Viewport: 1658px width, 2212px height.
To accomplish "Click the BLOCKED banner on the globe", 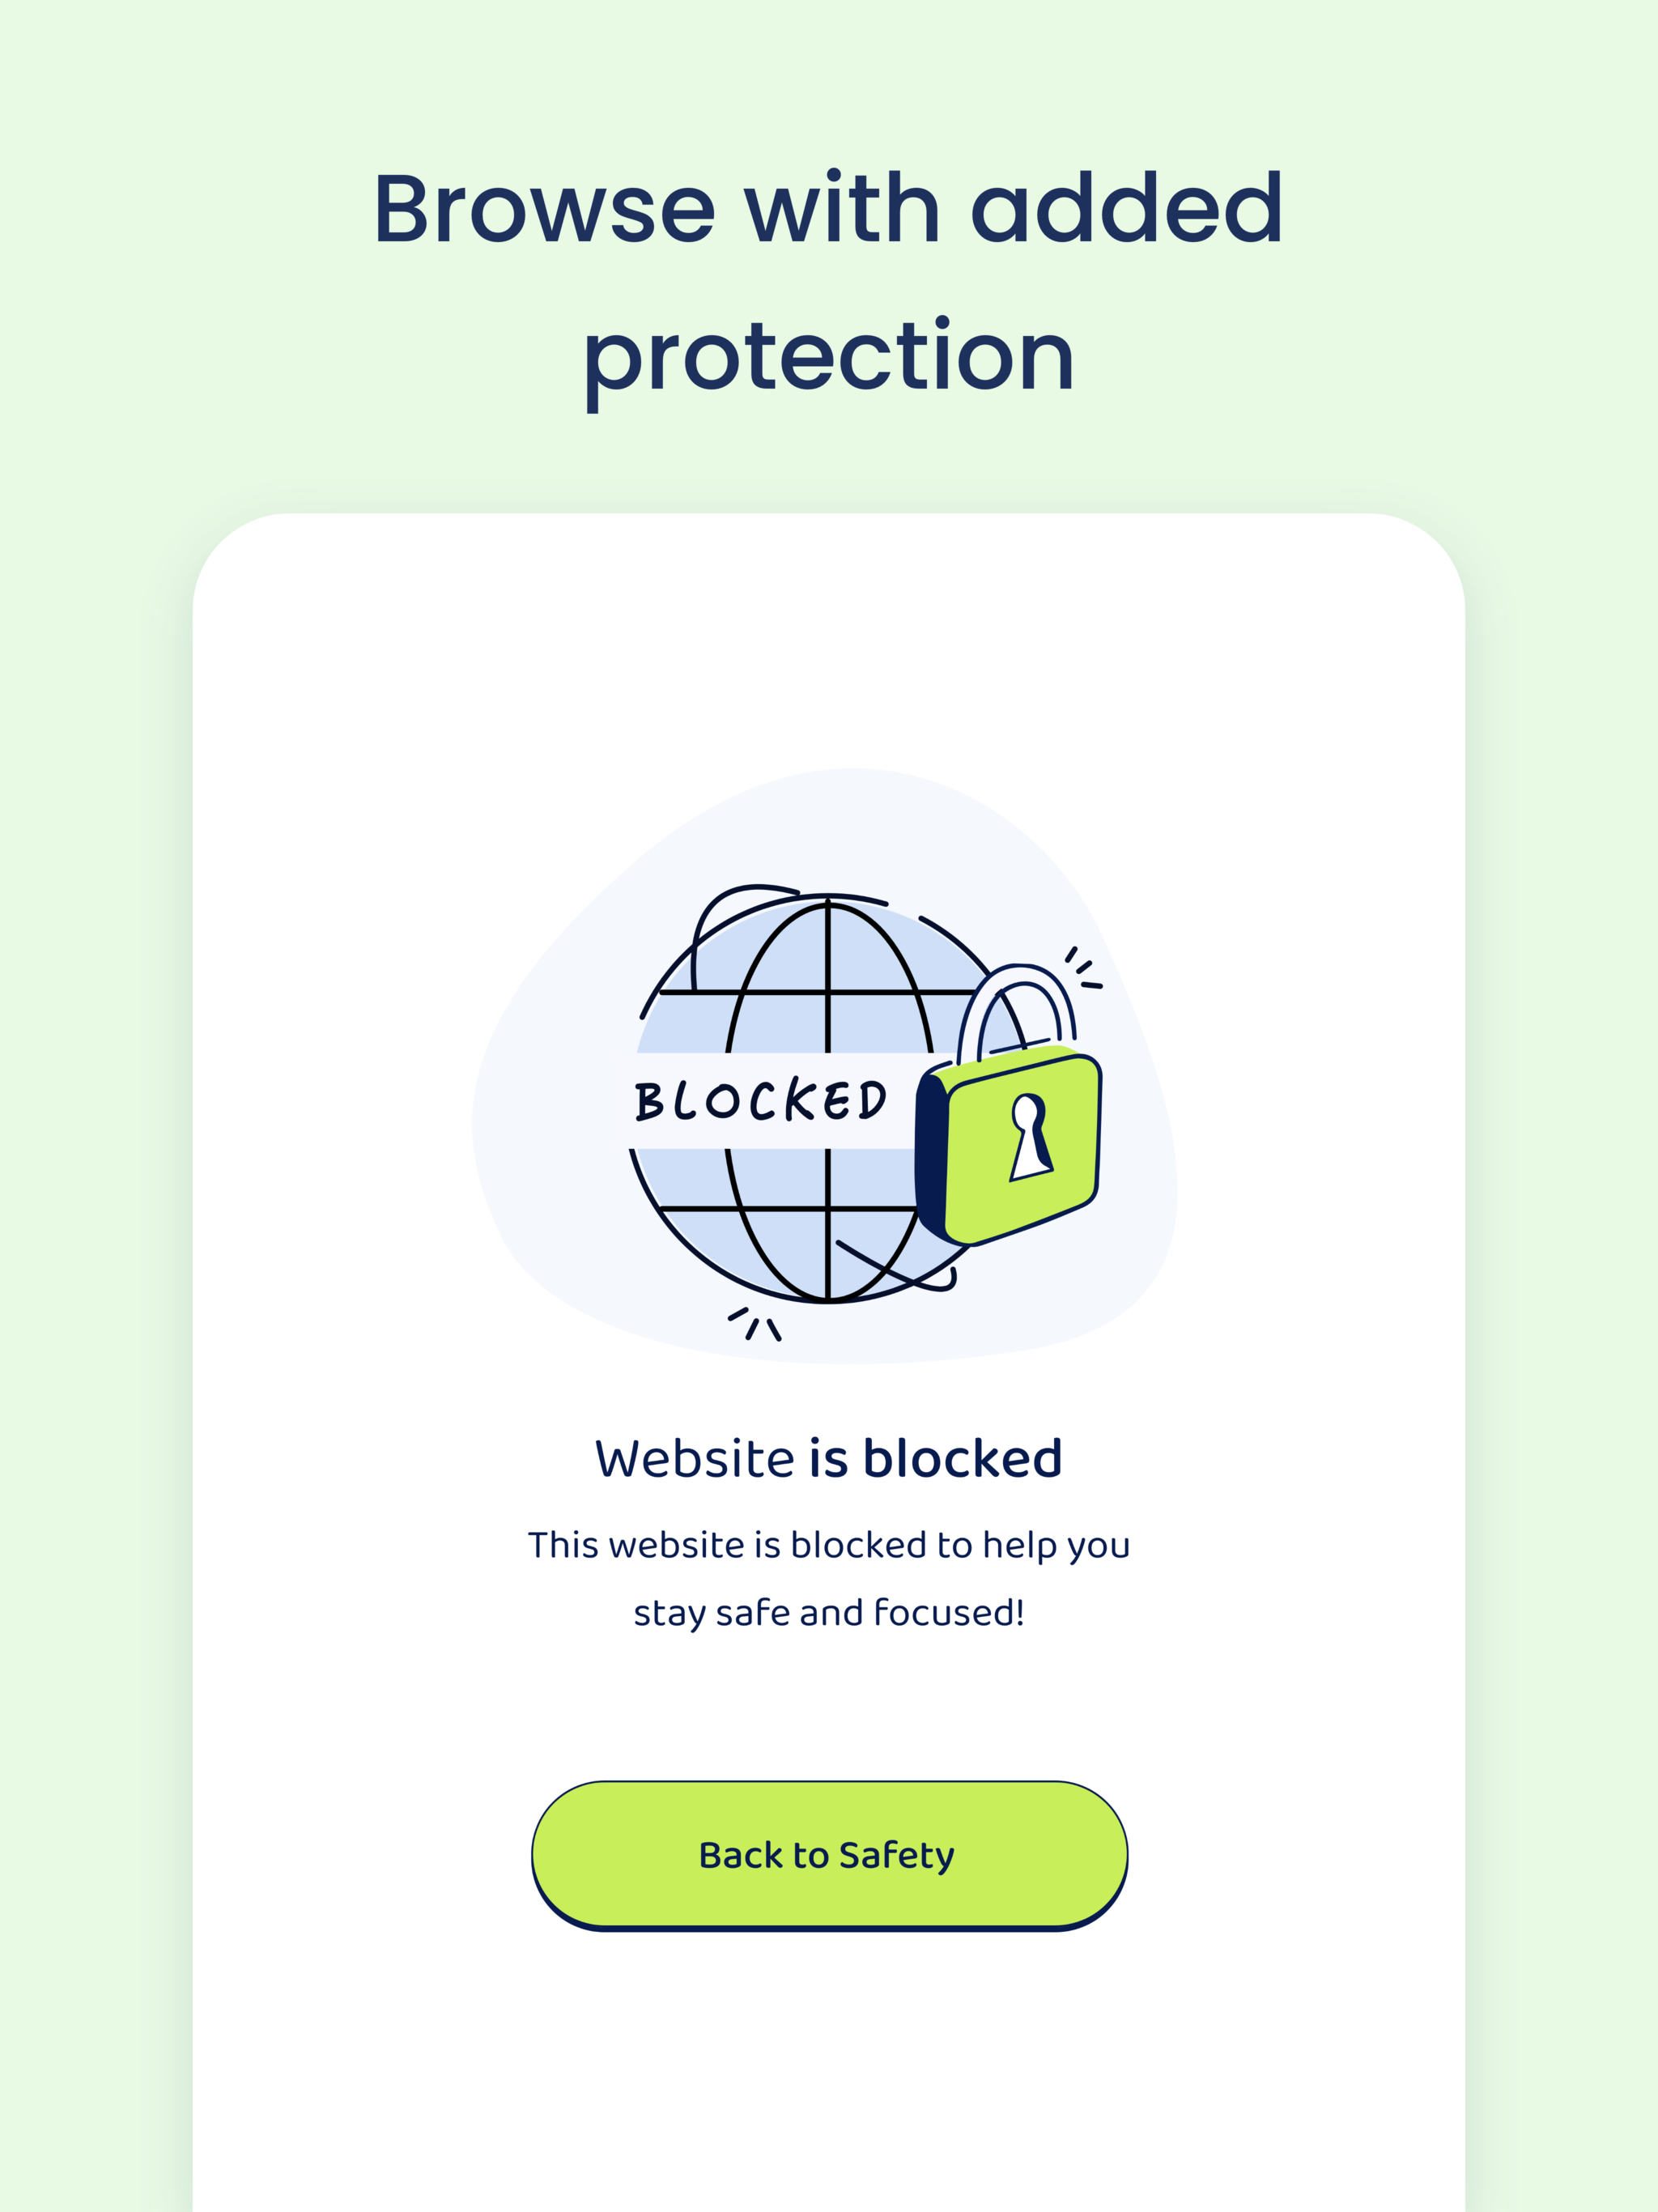I will [760, 1100].
